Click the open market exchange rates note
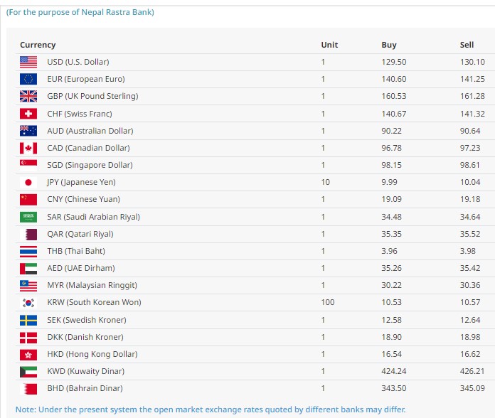This screenshot has width=495, height=418. tap(211, 409)
